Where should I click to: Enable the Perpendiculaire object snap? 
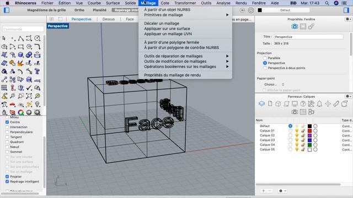(x=7, y=132)
